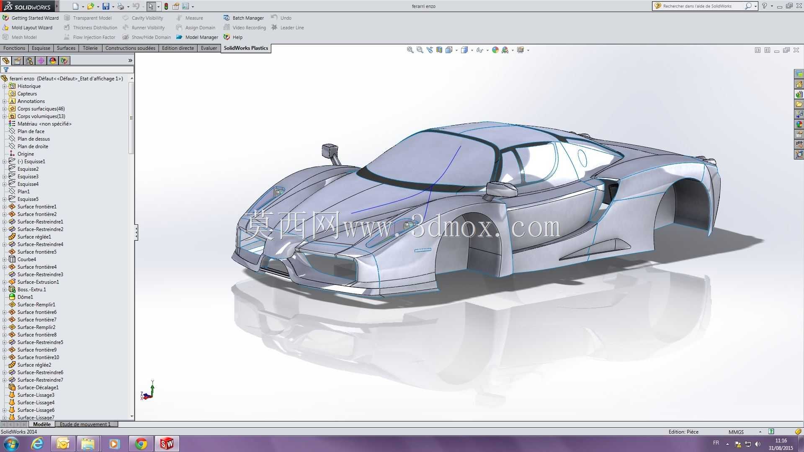Open Internet Explorer from the taskbar
The width and height of the screenshot is (804, 452).
pyautogui.click(x=37, y=444)
